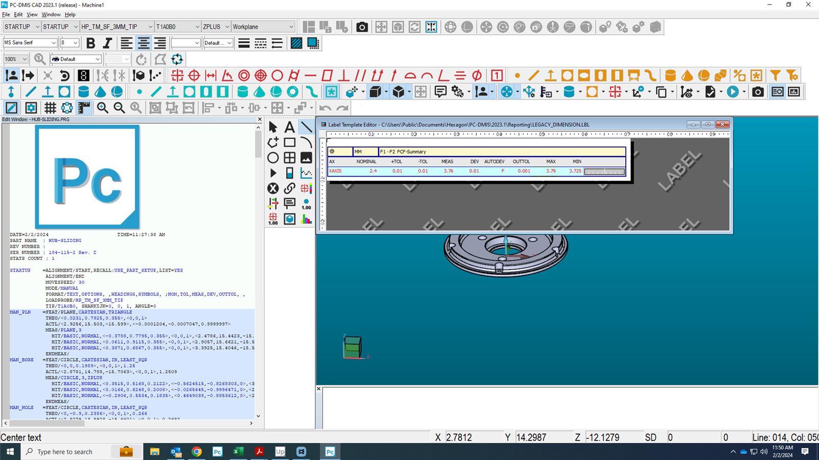Click the comment speech bubble icon
Image resolution: width=819 pixels, height=460 pixels.
tap(440, 92)
